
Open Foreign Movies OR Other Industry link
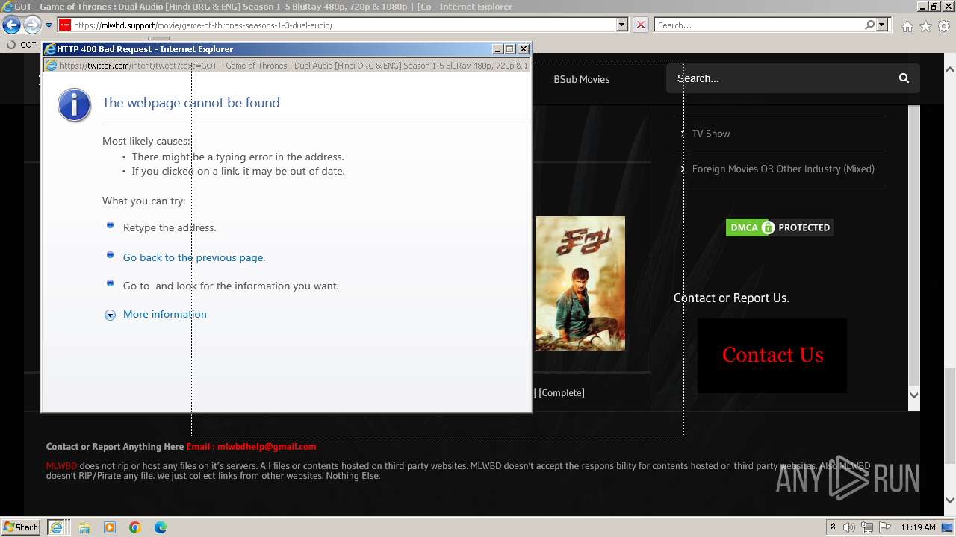[783, 169]
